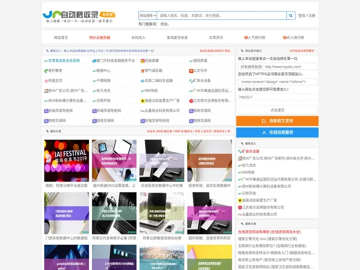Viewport: 360px width, 270px height.
Task: Click the icon beside 点入排行榜
Action: pyautogui.click(x=284, y=37)
